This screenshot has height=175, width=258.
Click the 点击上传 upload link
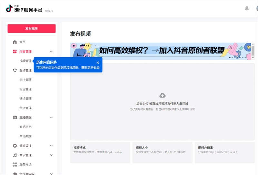click(x=142, y=104)
